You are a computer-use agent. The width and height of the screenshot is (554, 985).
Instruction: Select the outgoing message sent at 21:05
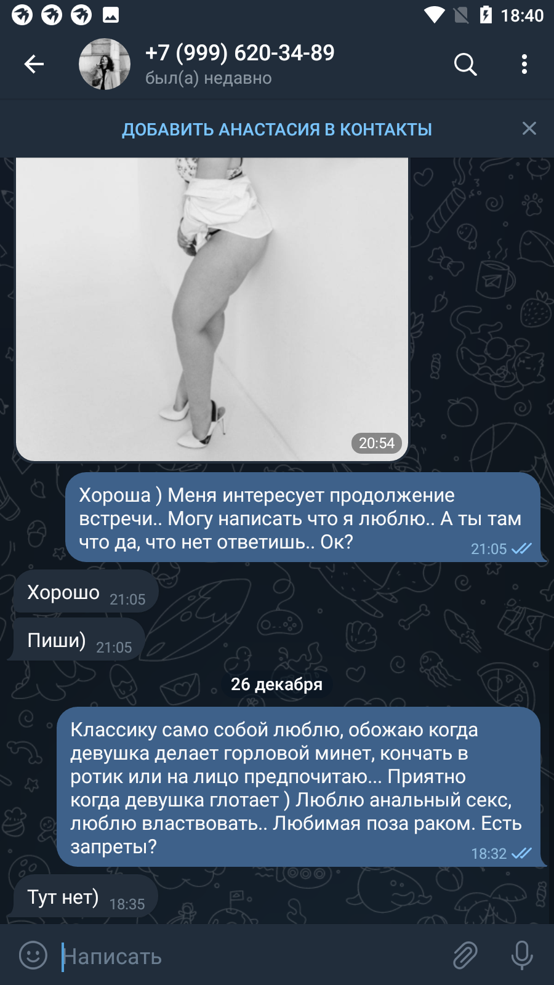(303, 517)
